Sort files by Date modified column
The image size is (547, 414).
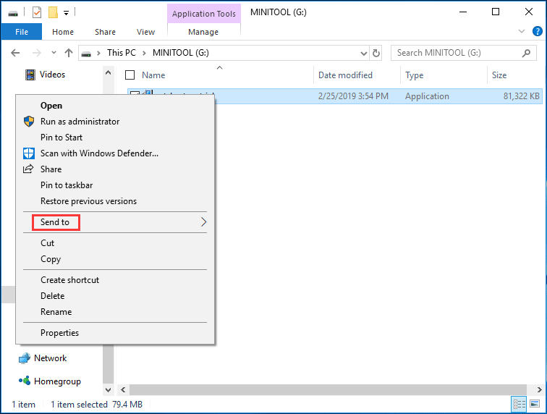(345, 75)
